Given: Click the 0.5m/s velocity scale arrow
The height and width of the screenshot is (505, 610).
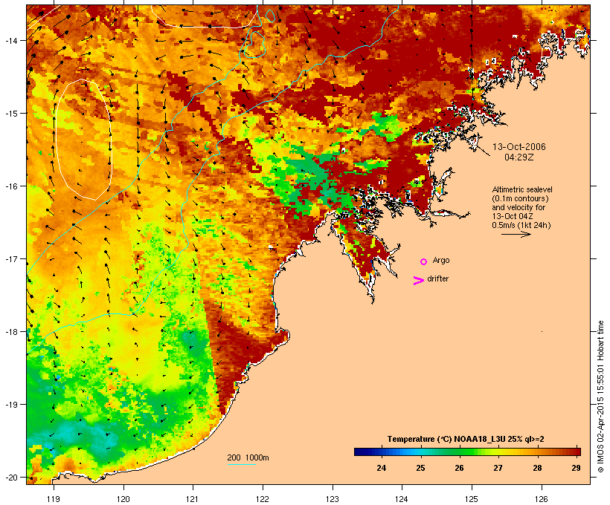Looking at the screenshot, I should coord(516,234).
